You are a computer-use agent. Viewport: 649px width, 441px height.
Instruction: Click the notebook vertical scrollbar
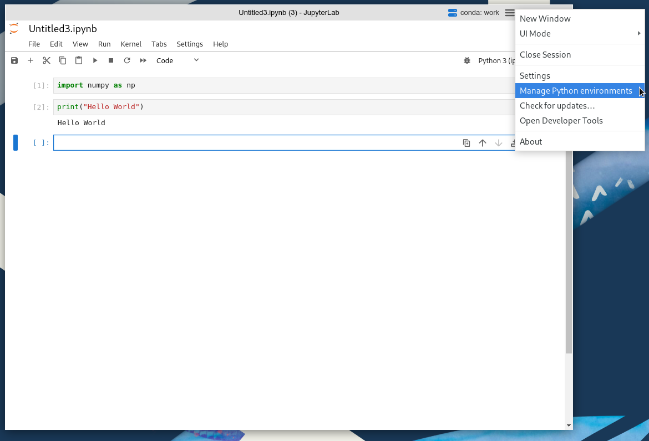point(569,252)
